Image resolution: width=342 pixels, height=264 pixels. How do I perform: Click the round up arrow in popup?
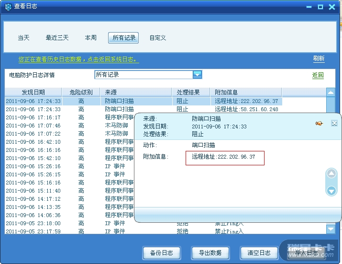point(331,174)
